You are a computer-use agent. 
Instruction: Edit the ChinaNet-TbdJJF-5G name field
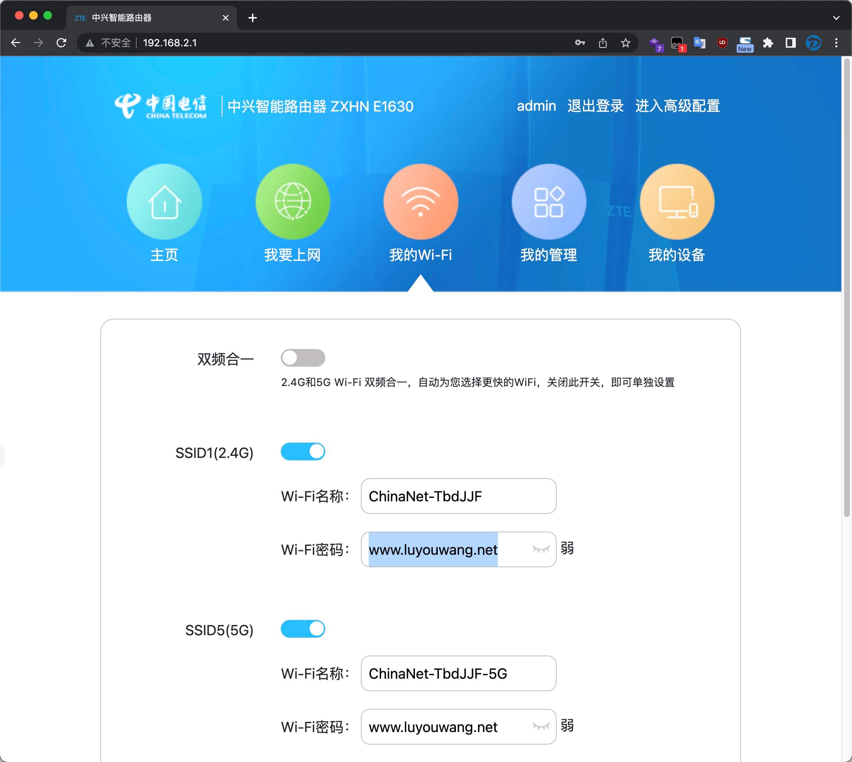pyautogui.click(x=458, y=674)
